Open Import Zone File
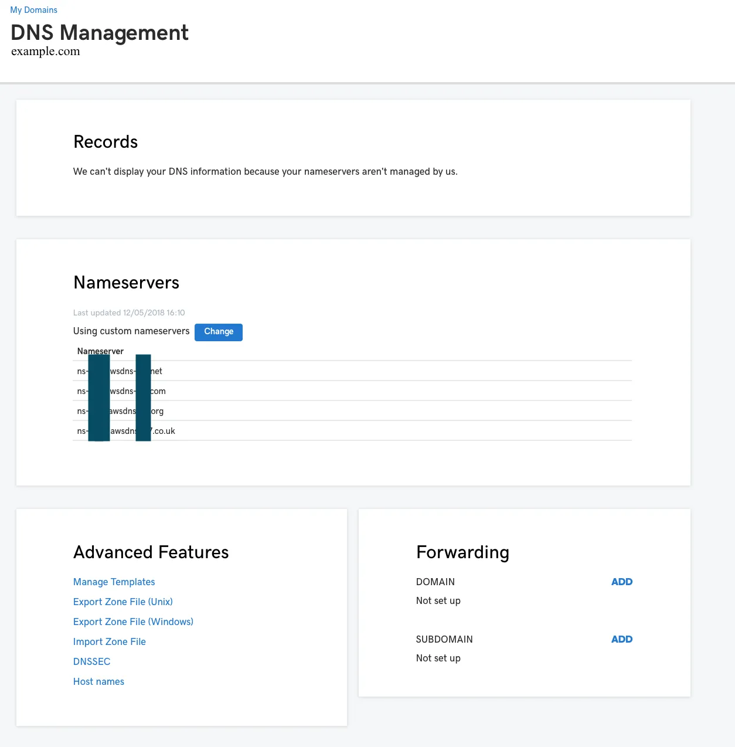The image size is (735, 747). point(110,641)
